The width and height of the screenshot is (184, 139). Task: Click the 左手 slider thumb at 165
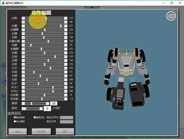pyautogui.click(x=50, y=68)
